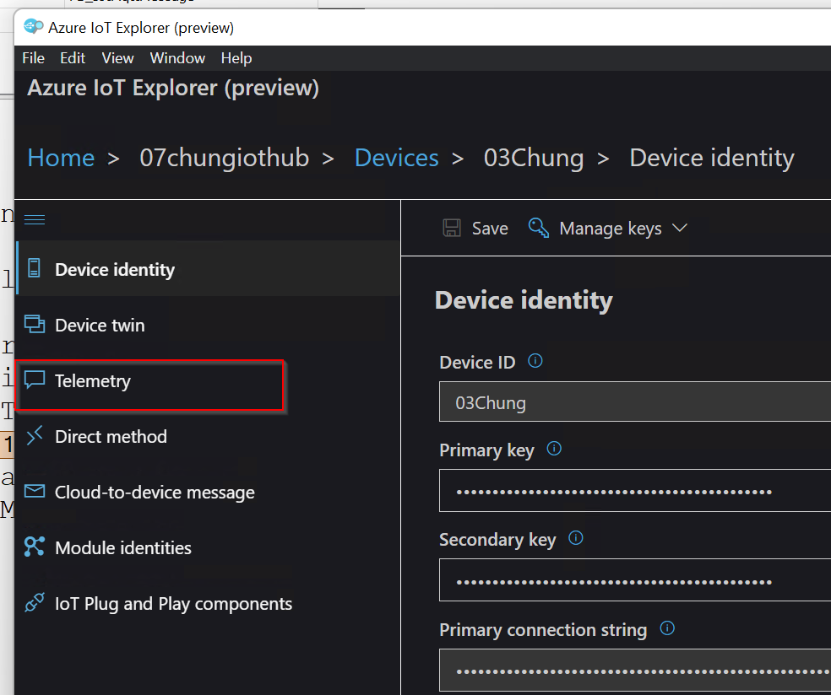Image resolution: width=831 pixels, height=695 pixels.
Task: Click the Manage keys key icon
Action: click(539, 228)
